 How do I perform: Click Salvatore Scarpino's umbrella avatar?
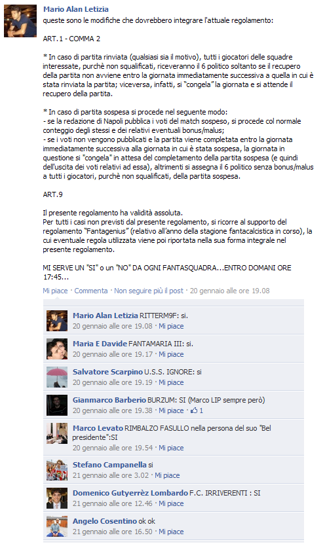[57, 377]
